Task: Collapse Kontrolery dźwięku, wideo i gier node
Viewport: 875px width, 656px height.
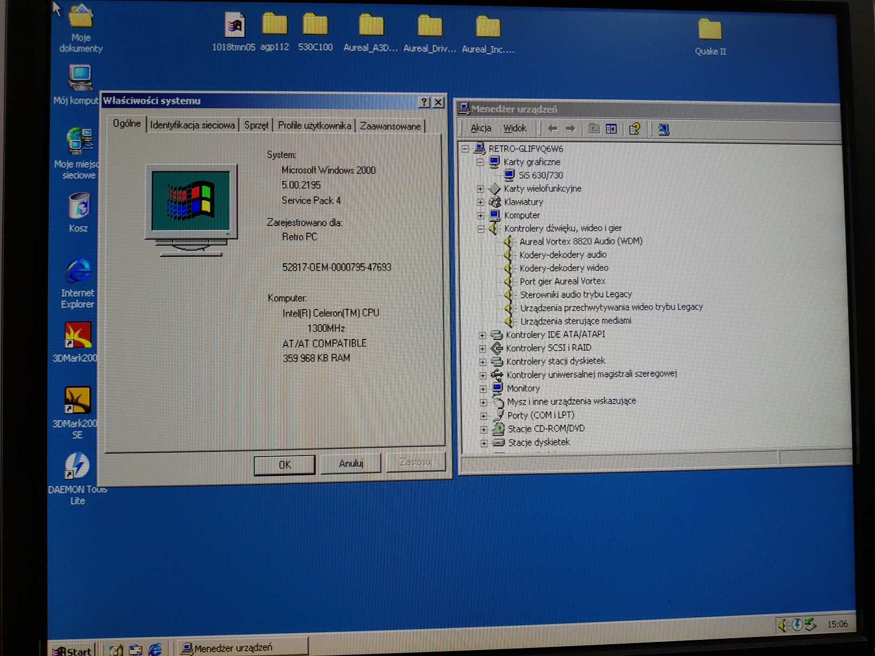Action: pyautogui.click(x=481, y=229)
